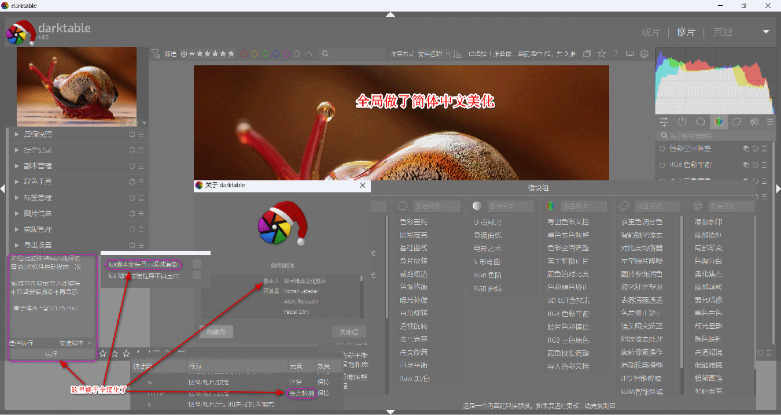
Task: Reset the RGB 色彩平衡 module
Action: click(756, 165)
